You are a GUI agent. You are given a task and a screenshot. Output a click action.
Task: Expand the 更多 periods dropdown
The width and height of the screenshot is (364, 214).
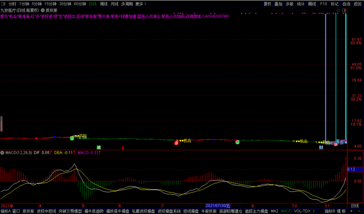pyautogui.click(x=141, y=4)
